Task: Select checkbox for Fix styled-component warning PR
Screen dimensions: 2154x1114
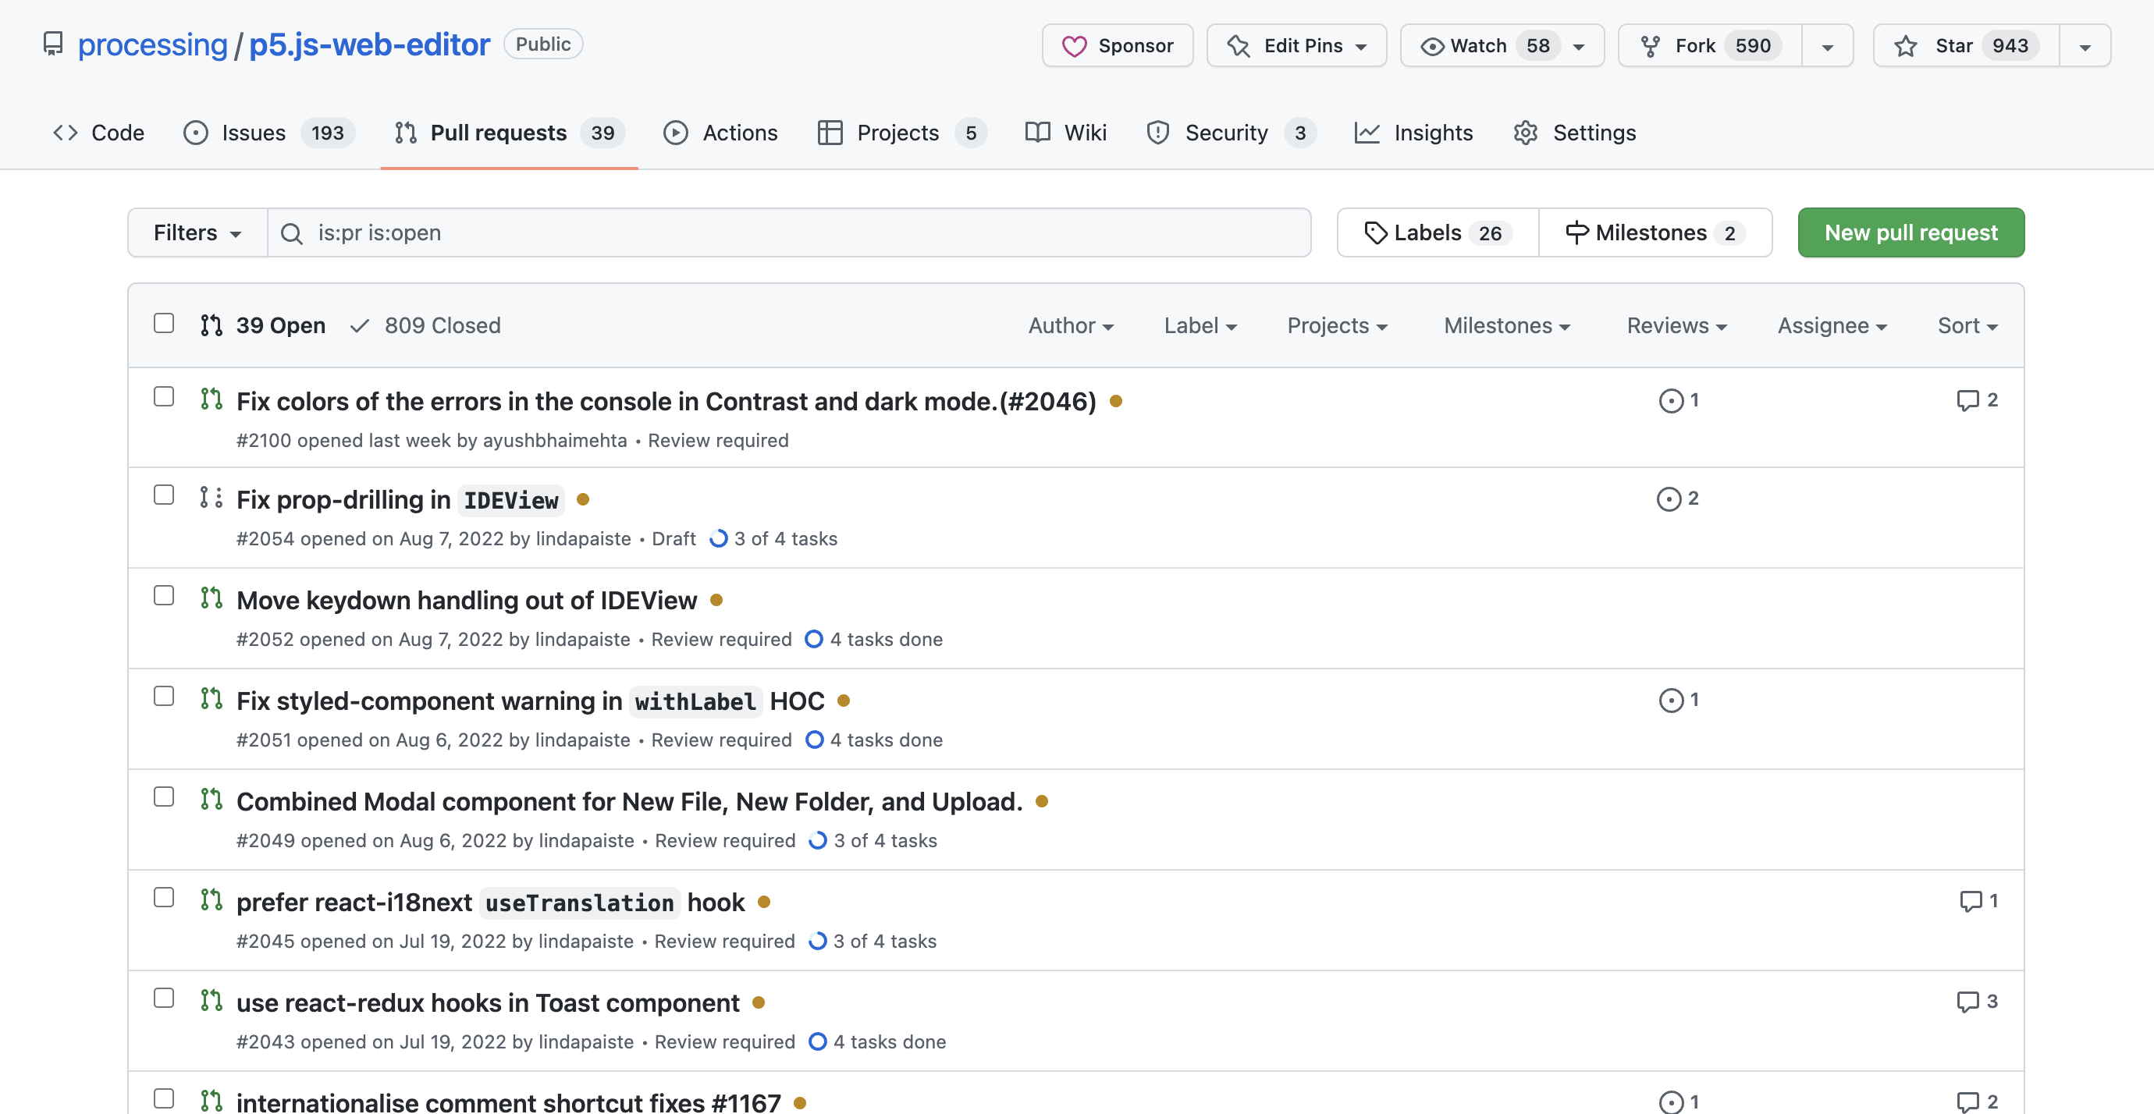Action: [x=164, y=697]
